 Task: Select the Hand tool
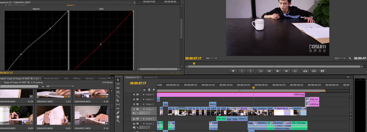pyautogui.click(x=118, y=117)
